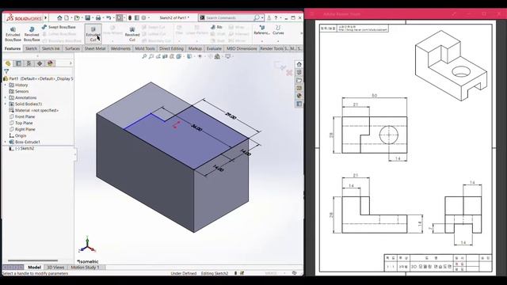The height and width of the screenshot is (285, 507).
Task: Open the Appearances task pane icon
Action: (x=299, y=96)
